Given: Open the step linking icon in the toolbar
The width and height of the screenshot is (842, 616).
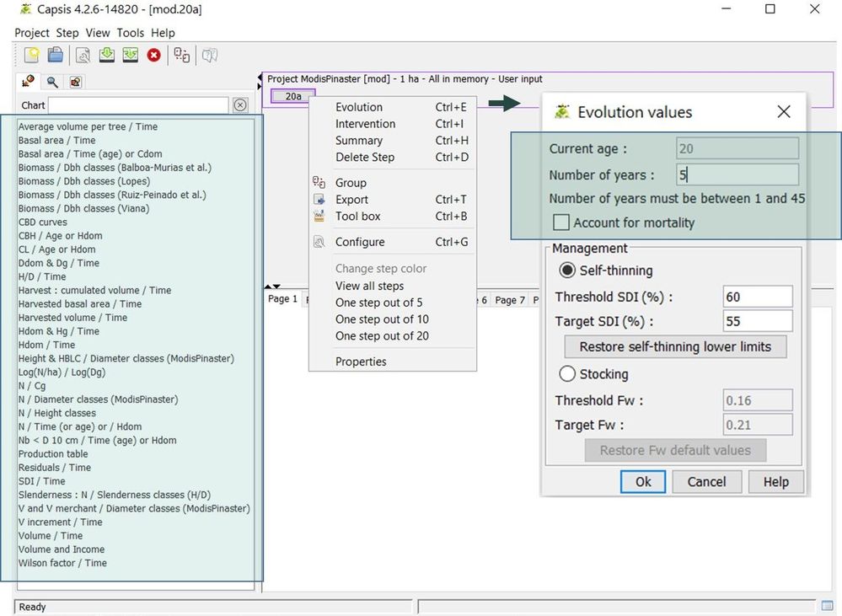Looking at the screenshot, I should tap(181, 53).
